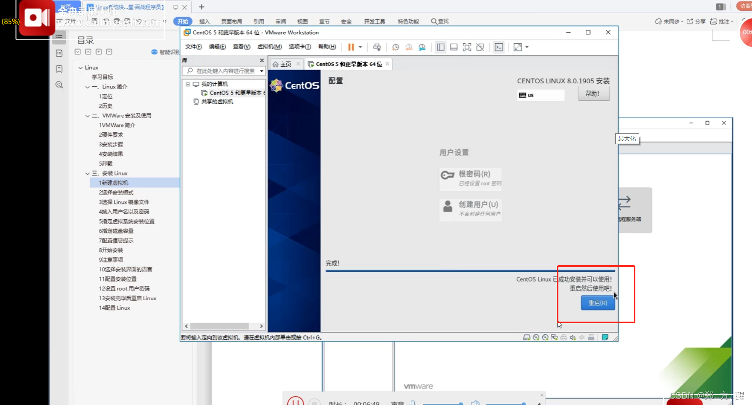Close the CentOS 5 VM tab
The width and height of the screenshot is (752, 405).
(x=387, y=64)
